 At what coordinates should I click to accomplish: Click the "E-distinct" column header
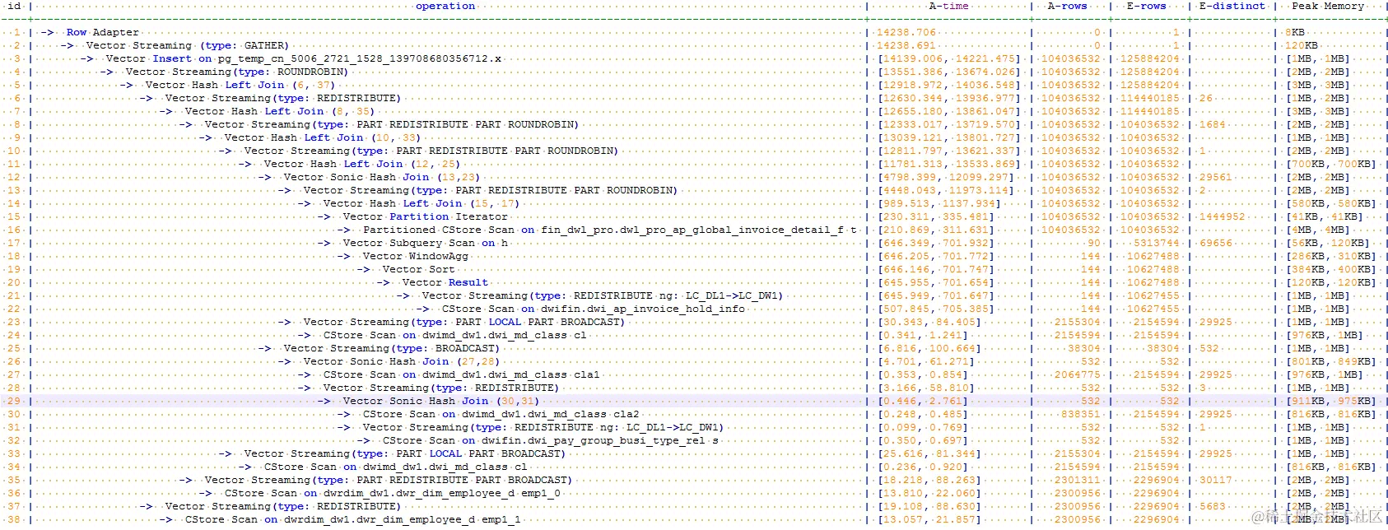click(1232, 6)
